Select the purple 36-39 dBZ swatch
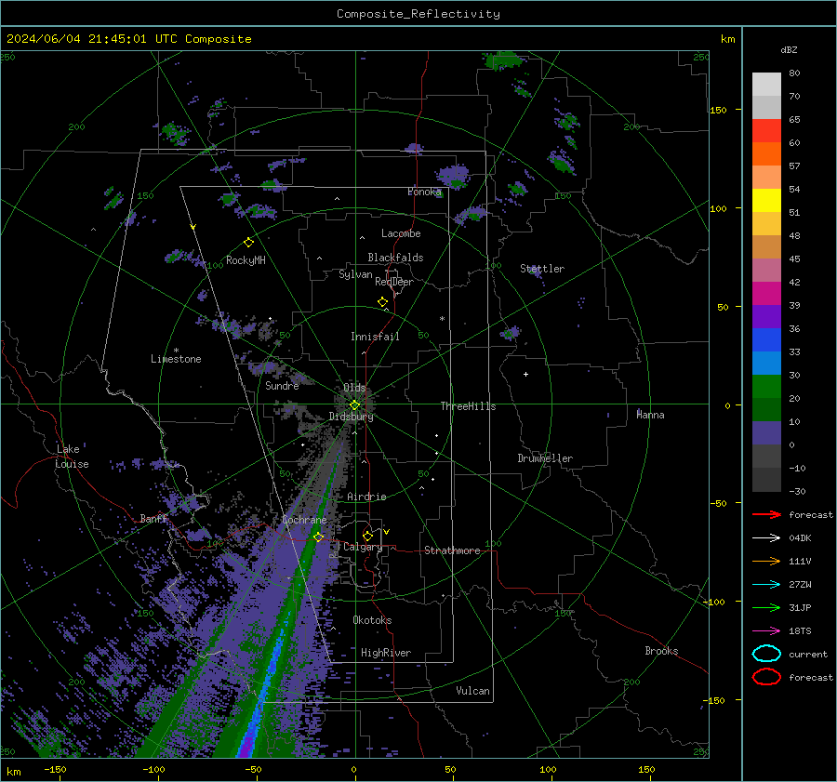This screenshot has width=837, height=782. (766, 317)
